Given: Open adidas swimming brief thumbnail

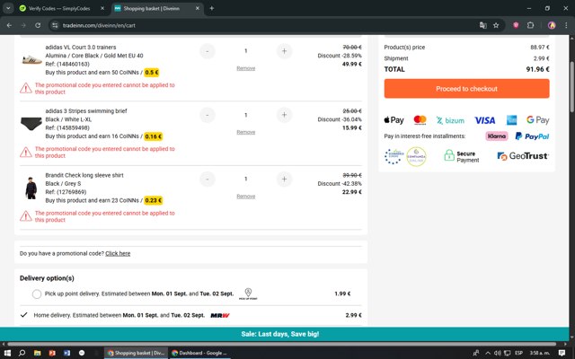Looking at the screenshot, I should (31, 124).
